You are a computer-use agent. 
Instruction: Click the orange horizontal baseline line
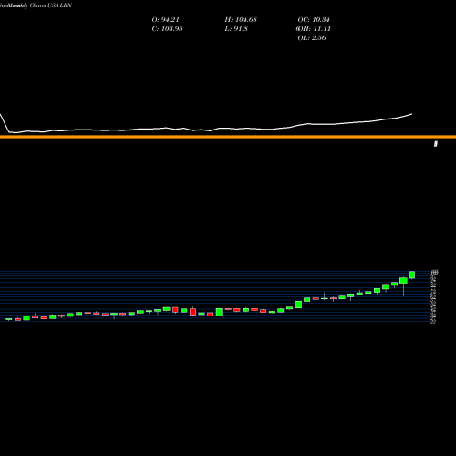click(x=228, y=137)
